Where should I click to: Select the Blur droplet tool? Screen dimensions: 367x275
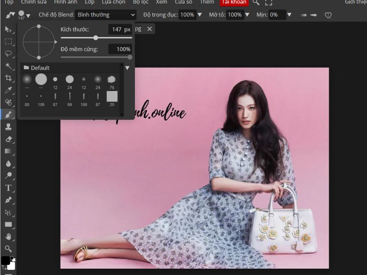[x=8, y=164]
